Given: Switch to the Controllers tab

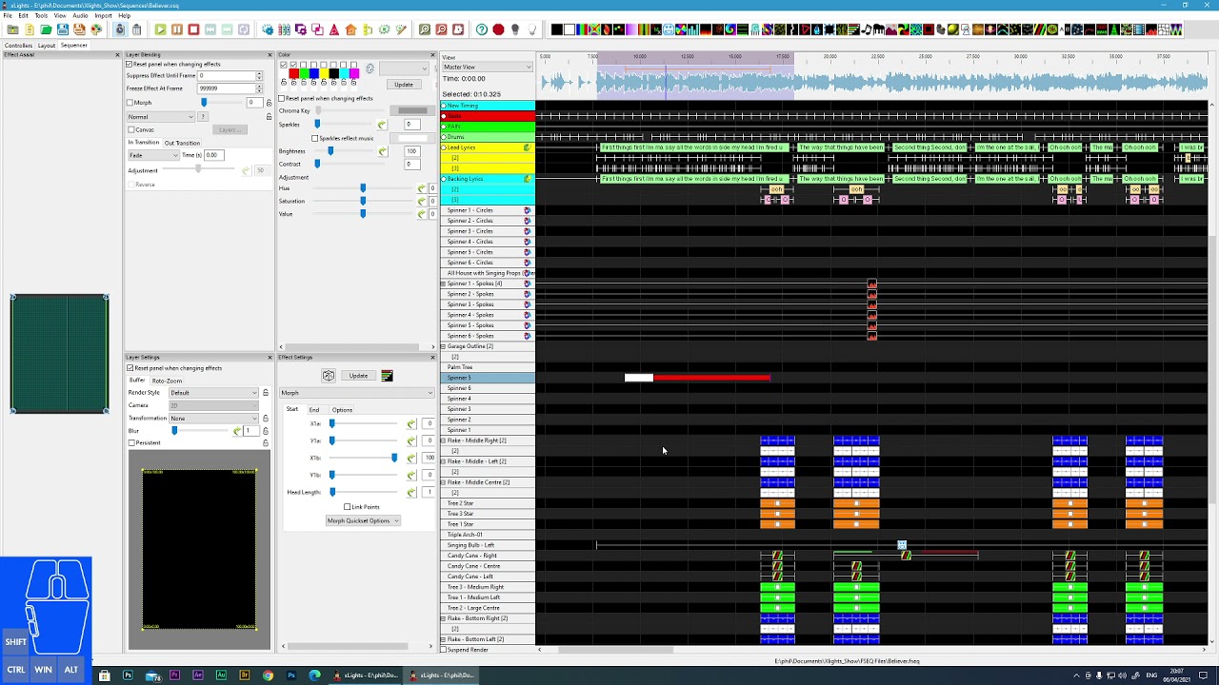Looking at the screenshot, I should pyautogui.click(x=18, y=46).
